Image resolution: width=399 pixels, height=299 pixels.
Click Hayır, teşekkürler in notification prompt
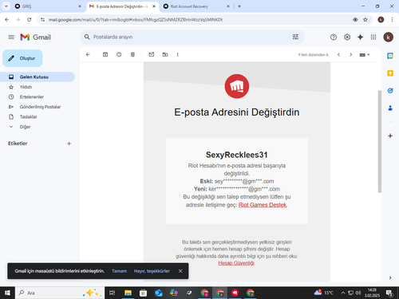tap(152, 271)
